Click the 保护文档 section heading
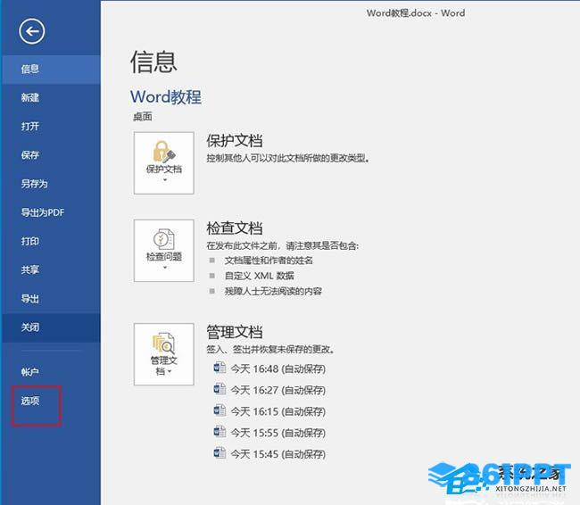The height and width of the screenshot is (505, 580). coord(235,141)
